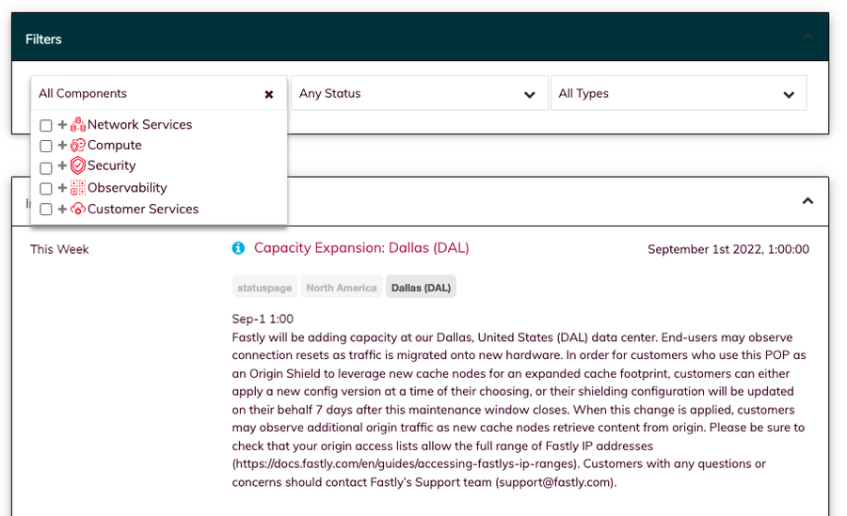Click the blue info icon beside Capacity Expansion
This screenshot has height=516, width=847.
(x=238, y=248)
